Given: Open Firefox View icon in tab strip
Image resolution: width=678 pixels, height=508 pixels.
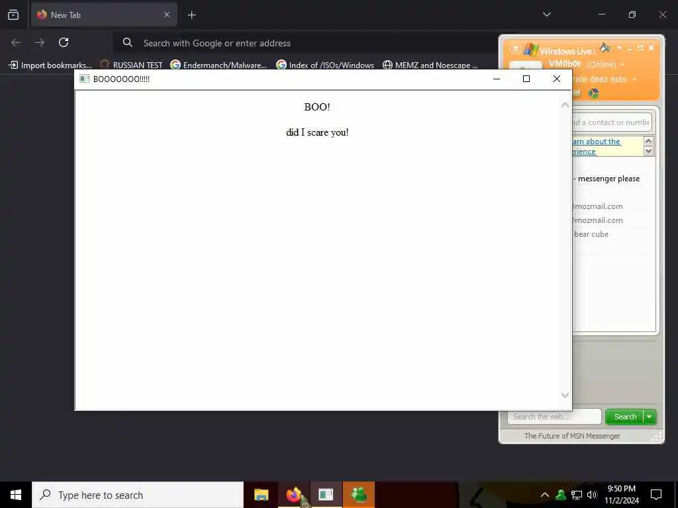Looking at the screenshot, I should pyautogui.click(x=13, y=15).
